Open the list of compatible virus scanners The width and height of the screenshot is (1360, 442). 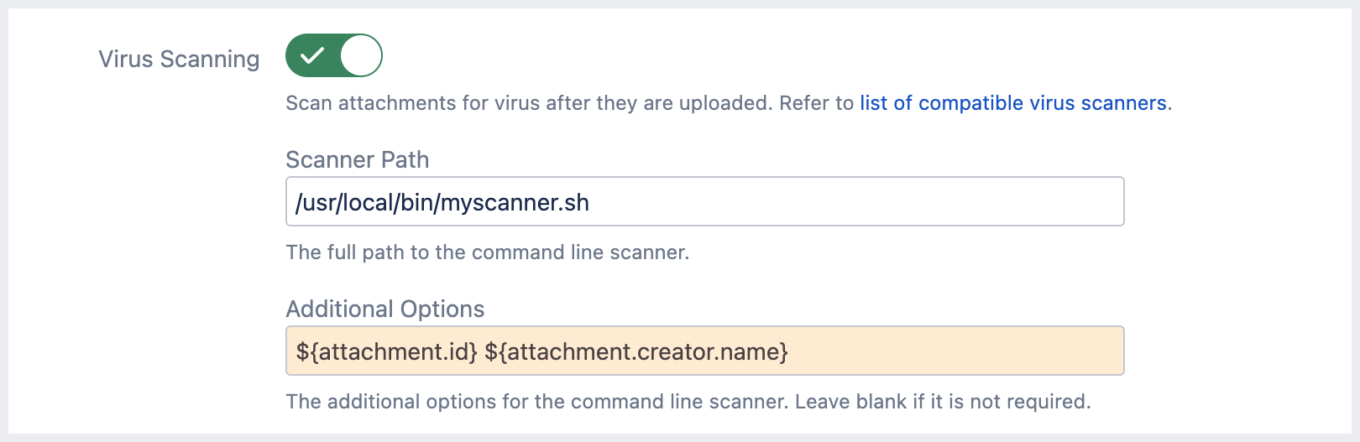coord(1012,103)
